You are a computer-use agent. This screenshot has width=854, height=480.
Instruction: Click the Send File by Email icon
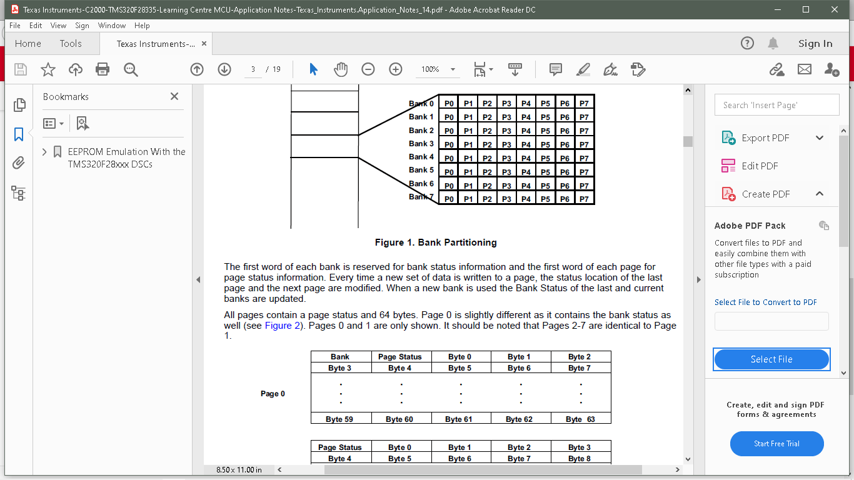(x=805, y=69)
